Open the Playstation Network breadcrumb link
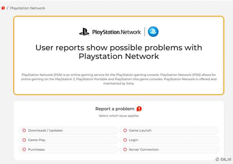The height and width of the screenshot is (164, 233). coord(28,8)
